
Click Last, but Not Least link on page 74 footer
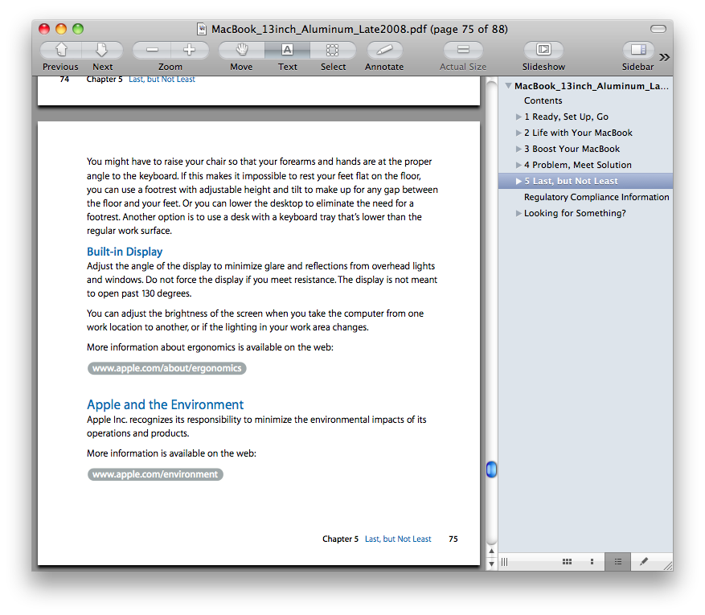[162, 80]
